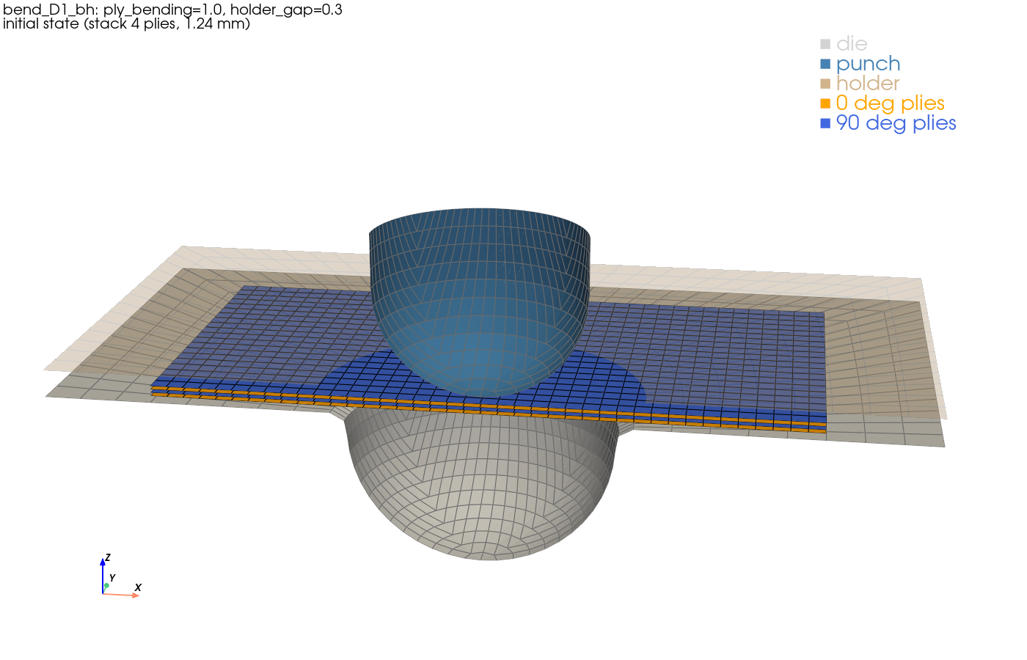1027x660 pixels.
Task: Click the orange 0 deg plies swatch
Action: [825, 103]
